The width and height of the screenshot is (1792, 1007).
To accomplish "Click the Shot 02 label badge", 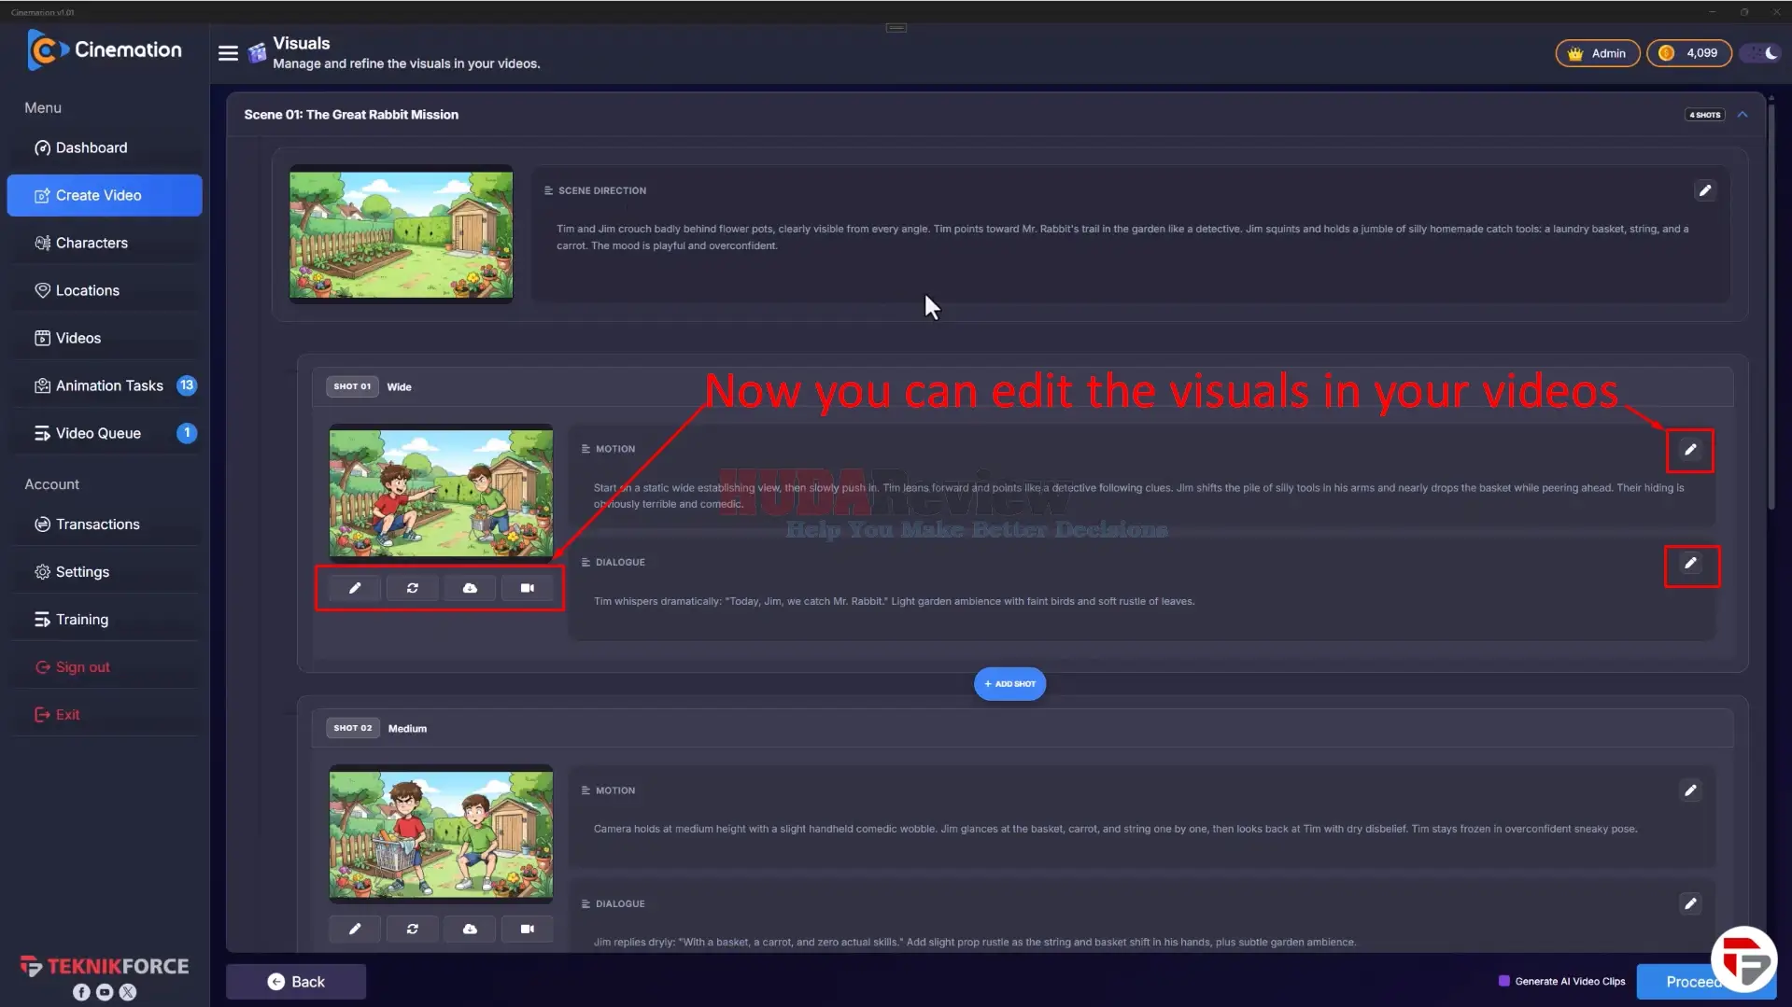I will tap(353, 728).
